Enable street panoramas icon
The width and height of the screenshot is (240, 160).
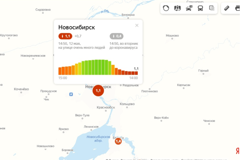click(177, 8)
